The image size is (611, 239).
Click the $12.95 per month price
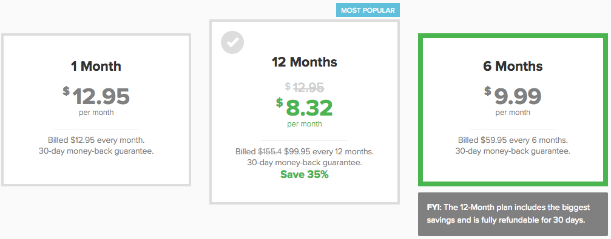pos(96,96)
